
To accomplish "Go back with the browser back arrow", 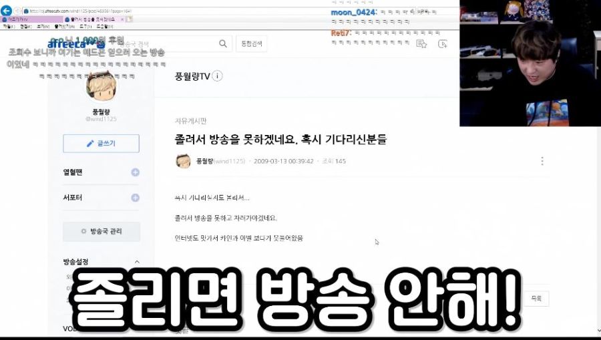I will coord(6,11).
